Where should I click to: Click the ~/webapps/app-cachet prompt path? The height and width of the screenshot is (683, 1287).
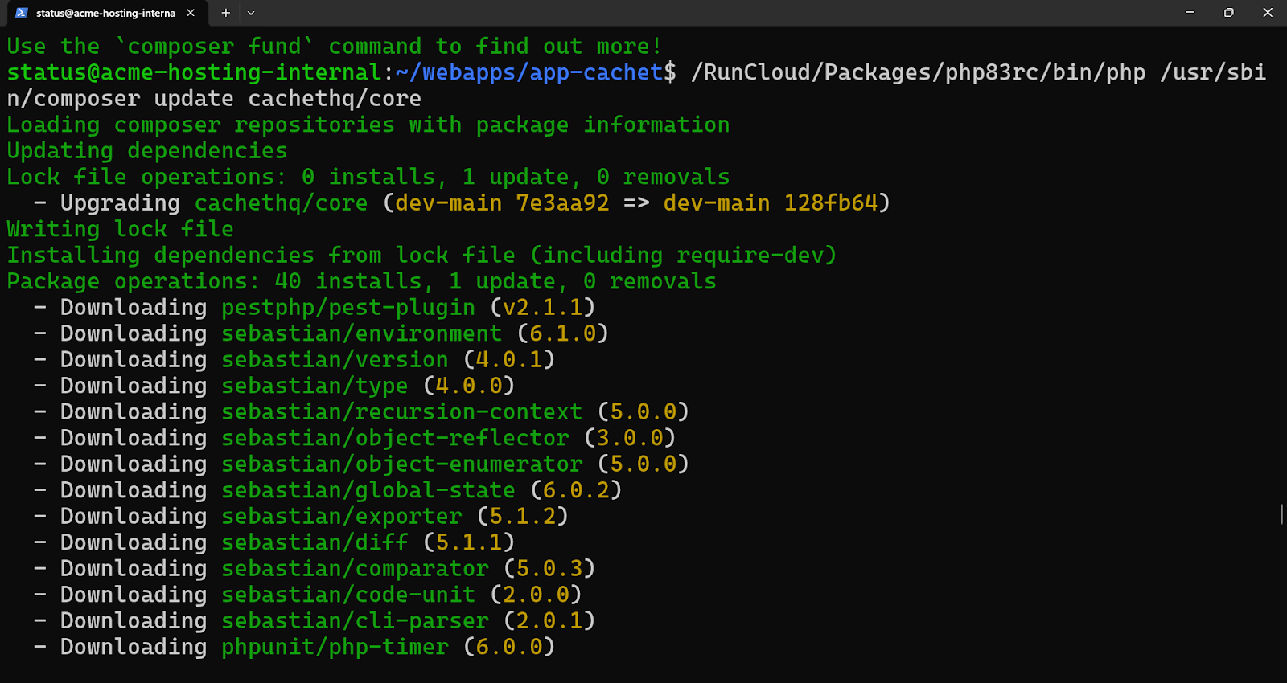tap(528, 72)
